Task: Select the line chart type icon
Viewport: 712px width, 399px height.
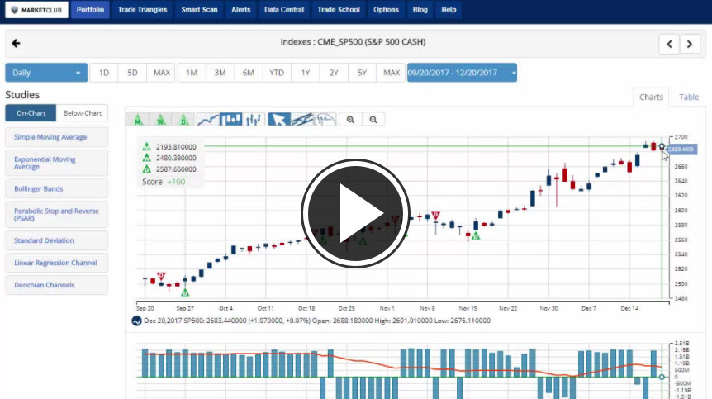Action: (209, 120)
